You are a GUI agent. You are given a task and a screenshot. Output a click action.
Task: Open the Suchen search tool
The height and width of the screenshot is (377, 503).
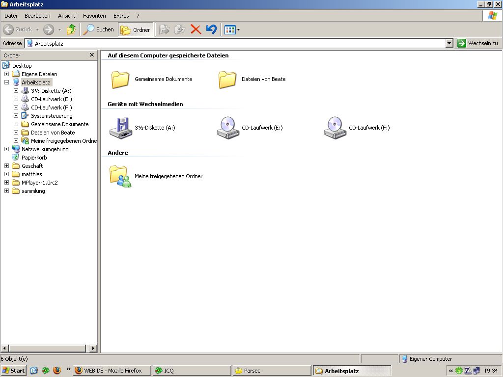pos(99,29)
